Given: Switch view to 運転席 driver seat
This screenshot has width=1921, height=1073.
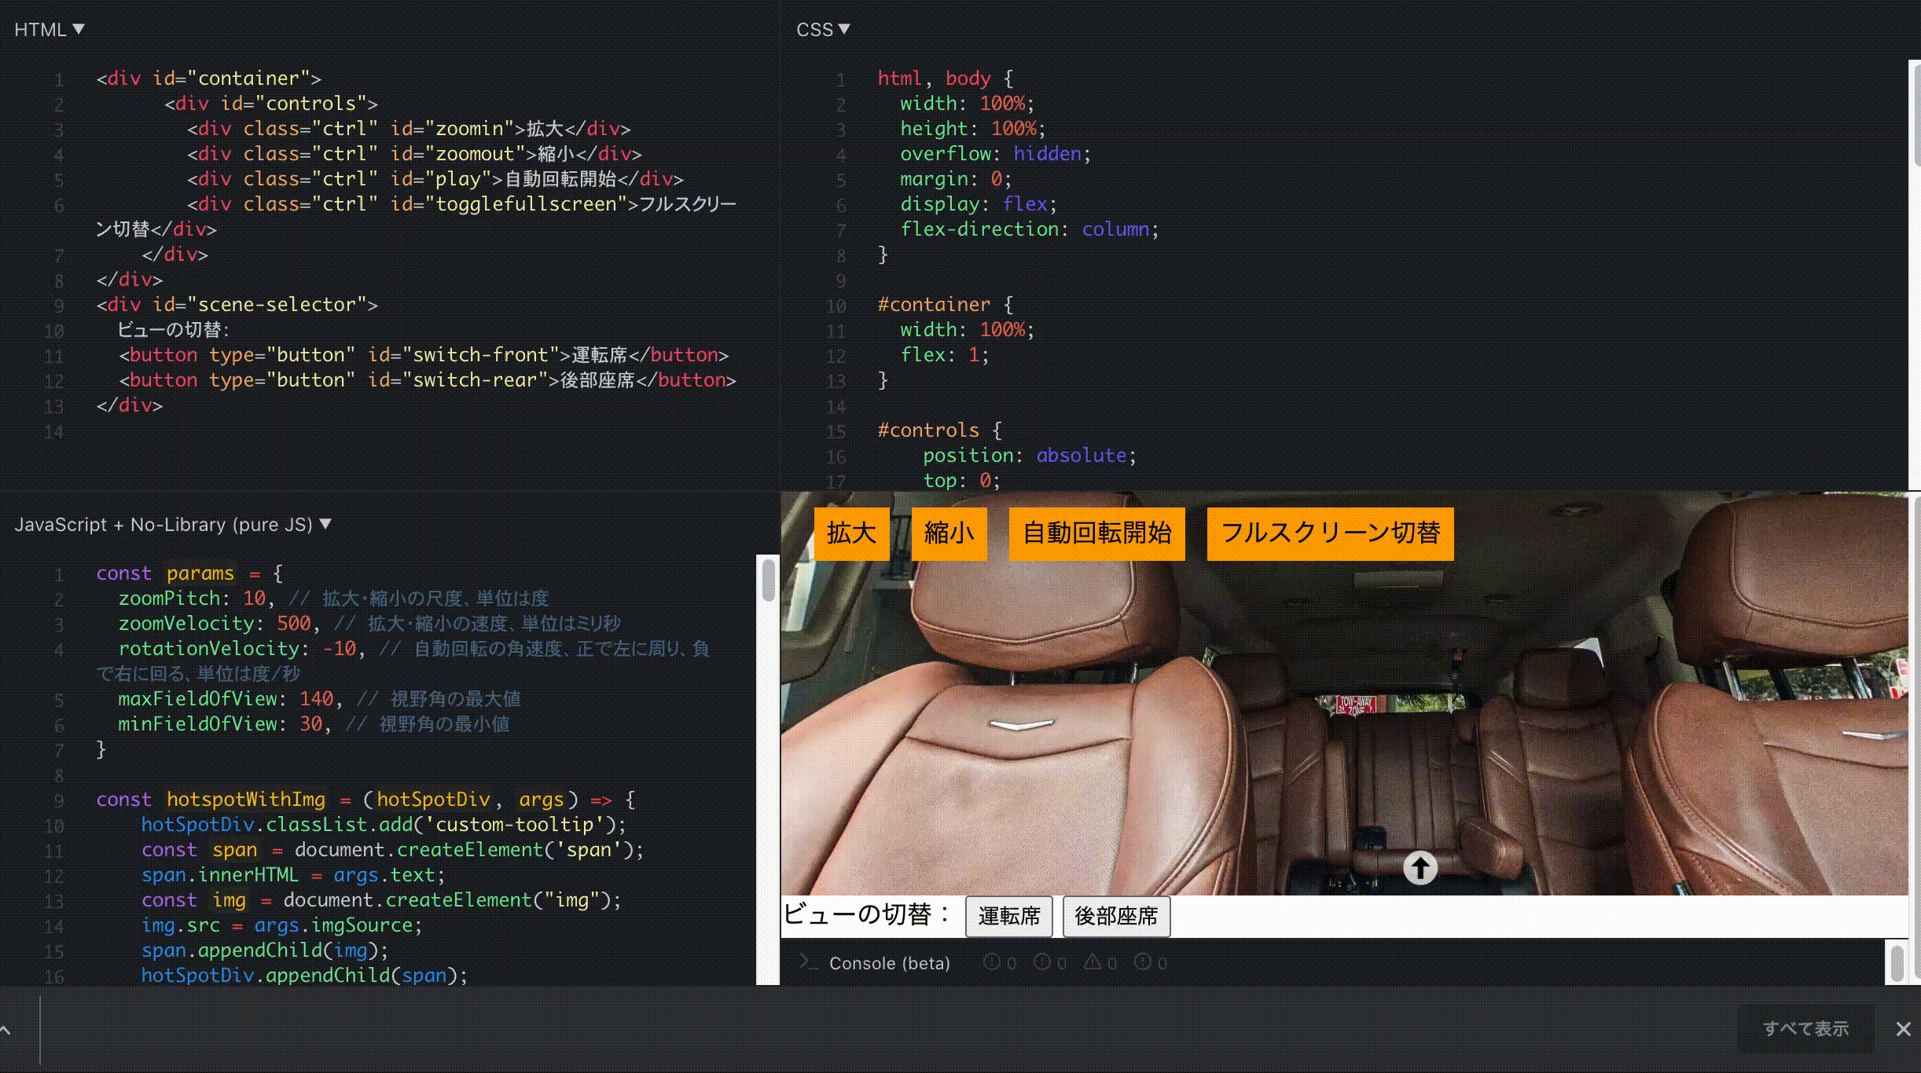Looking at the screenshot, I should [1008, 916].
